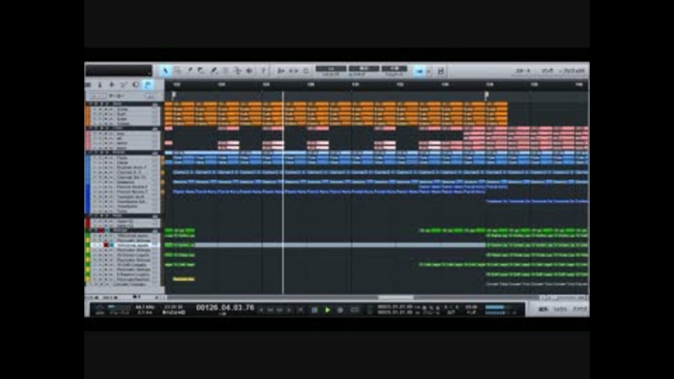674x379 pixels.
Task: Select the Eraser tool
Action: click(201, 71)
